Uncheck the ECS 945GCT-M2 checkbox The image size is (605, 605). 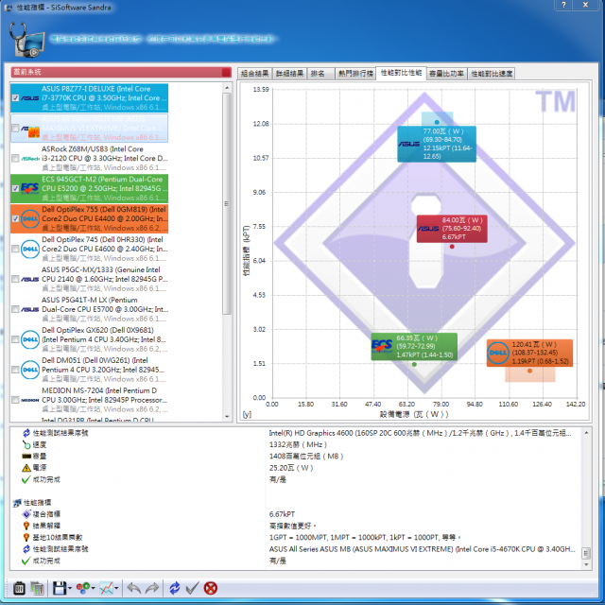pyautogui.click(x=15, y=188)
